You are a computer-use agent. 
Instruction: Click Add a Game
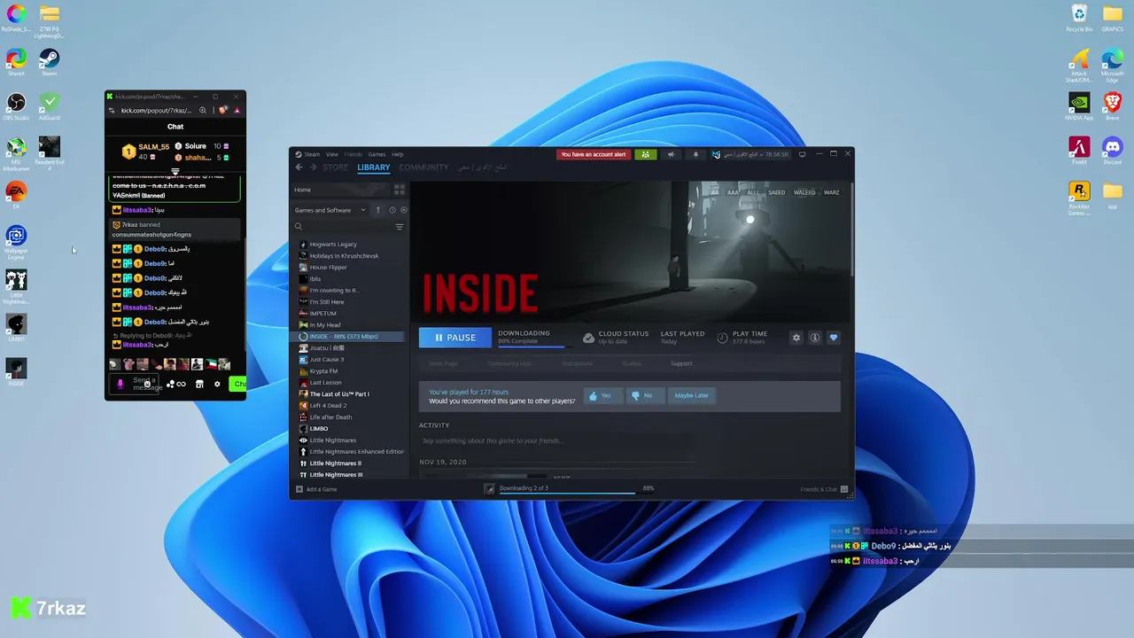pyautogui.click(x=316, y=489)
